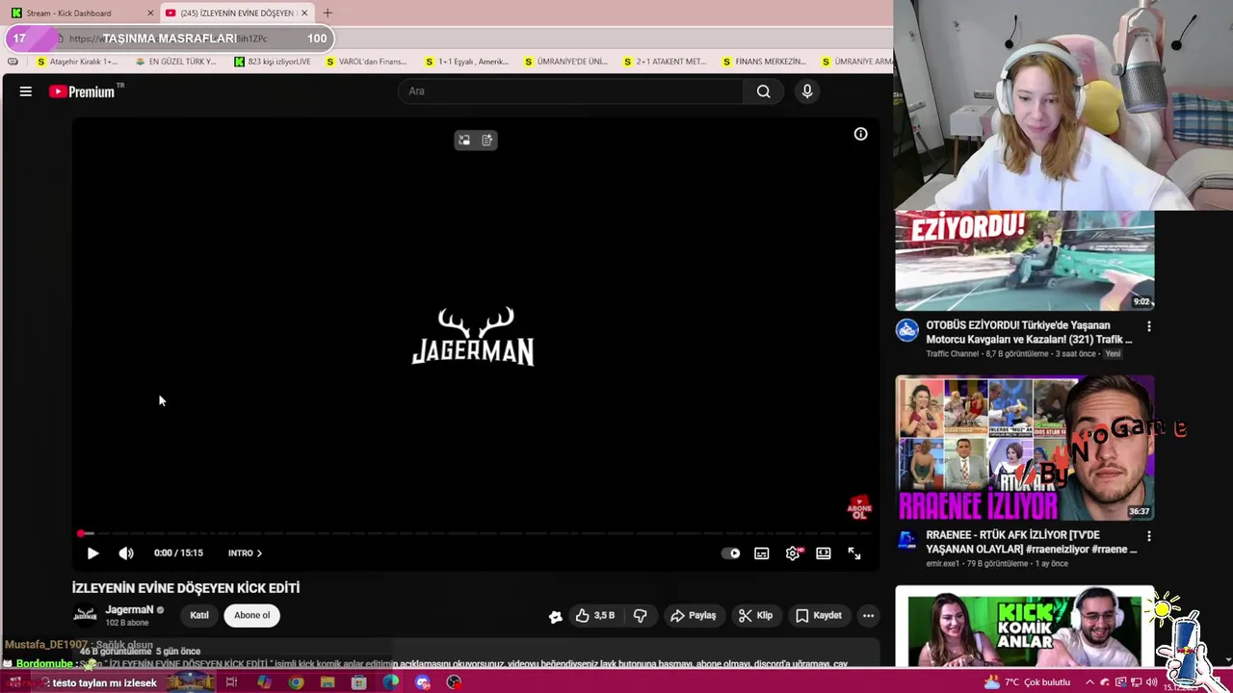This screenshot has width=1233, height=693.
Task: Open the YouTube hamburger guide menu
Action: [x=26, y=91]
